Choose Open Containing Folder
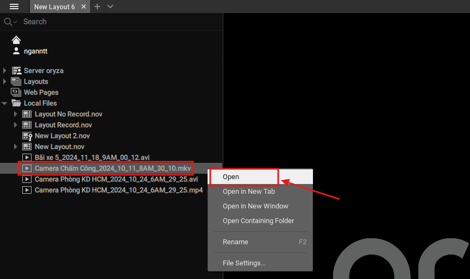 (260, 220)
